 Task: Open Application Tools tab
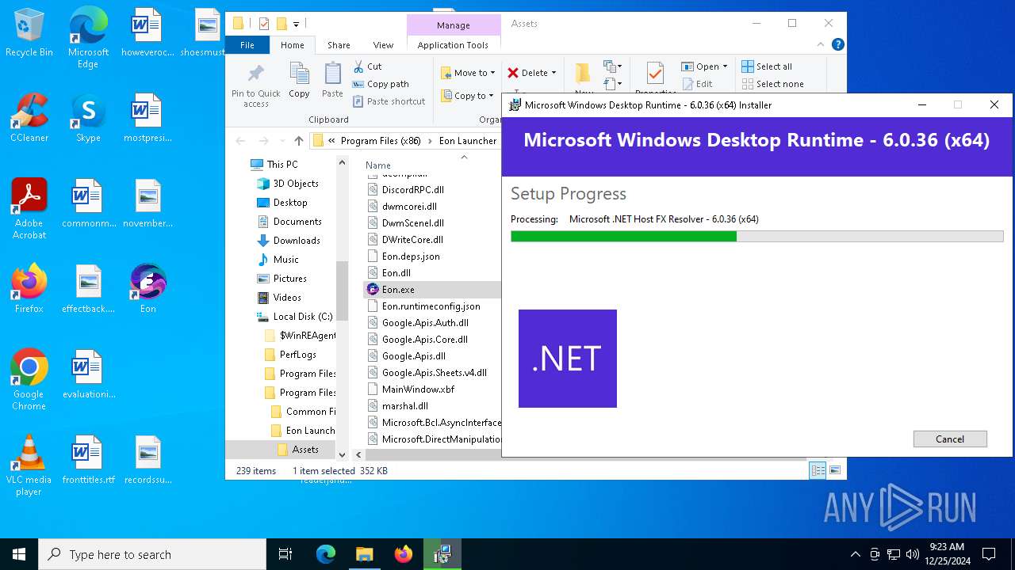(x=453, y=45)
